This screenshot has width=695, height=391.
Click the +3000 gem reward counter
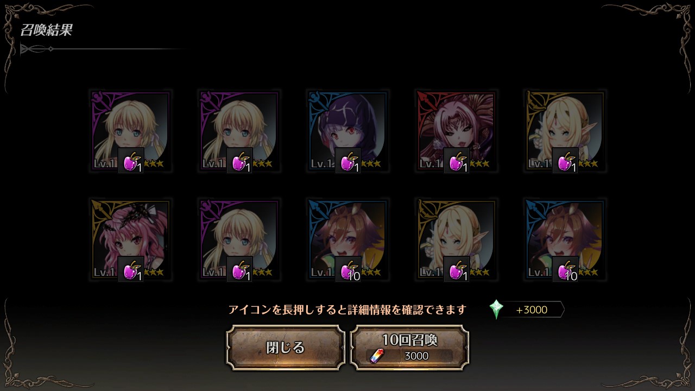pos(532,310)
